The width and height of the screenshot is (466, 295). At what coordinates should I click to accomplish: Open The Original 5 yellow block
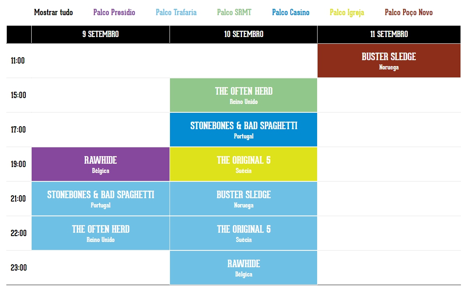pyautogui.click(x=243, y=164)
